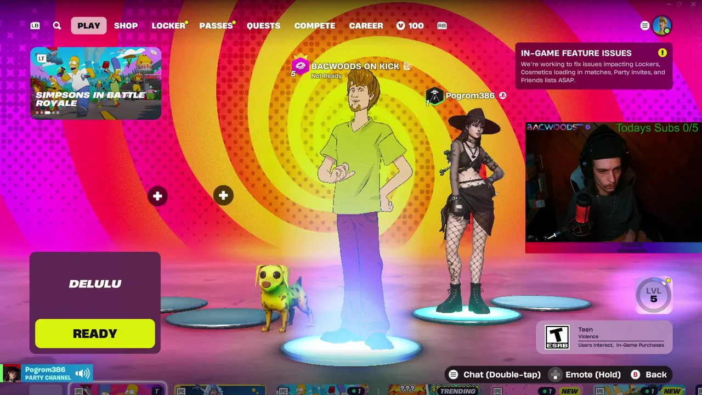Click the BACWOODS ON KICK player name

355,66
